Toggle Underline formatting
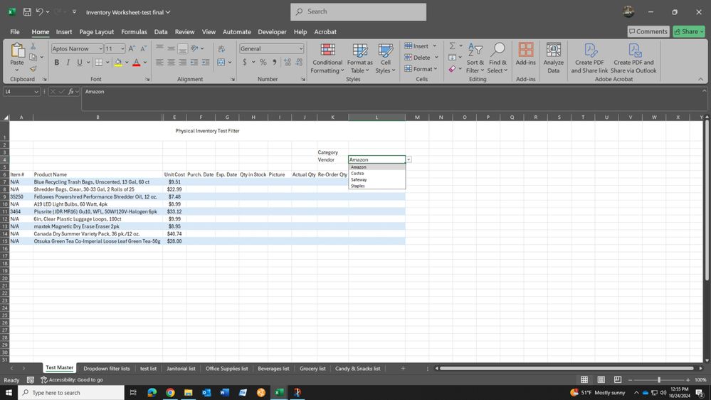The image size is (711, 400). click(79, 63)
